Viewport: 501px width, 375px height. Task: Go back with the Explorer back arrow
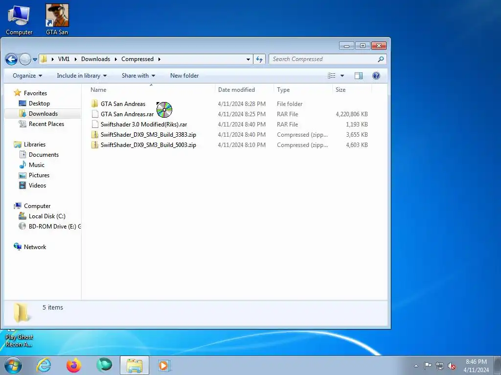(12, 59)
